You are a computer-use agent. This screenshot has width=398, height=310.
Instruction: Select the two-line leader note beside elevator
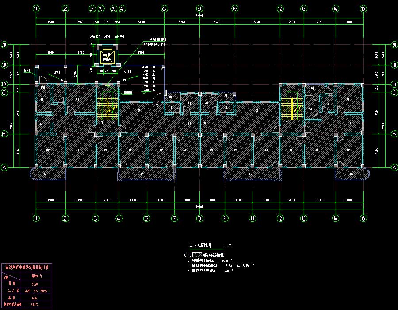click(x=155, y=42)
